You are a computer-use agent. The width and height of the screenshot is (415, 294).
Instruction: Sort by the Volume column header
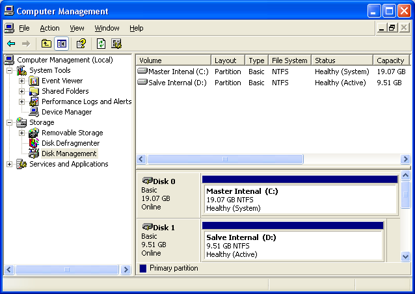click(174, 60)
